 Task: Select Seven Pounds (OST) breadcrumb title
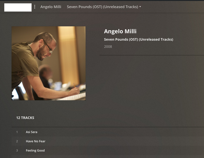pos(103,7)
